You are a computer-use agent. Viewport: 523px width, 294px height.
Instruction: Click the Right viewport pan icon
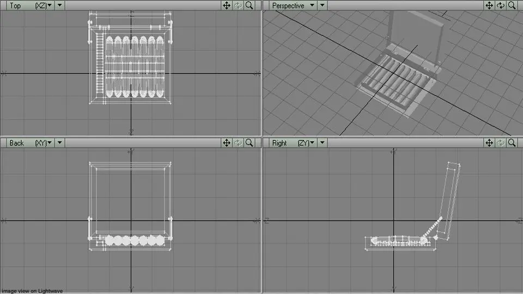(489, 143)
